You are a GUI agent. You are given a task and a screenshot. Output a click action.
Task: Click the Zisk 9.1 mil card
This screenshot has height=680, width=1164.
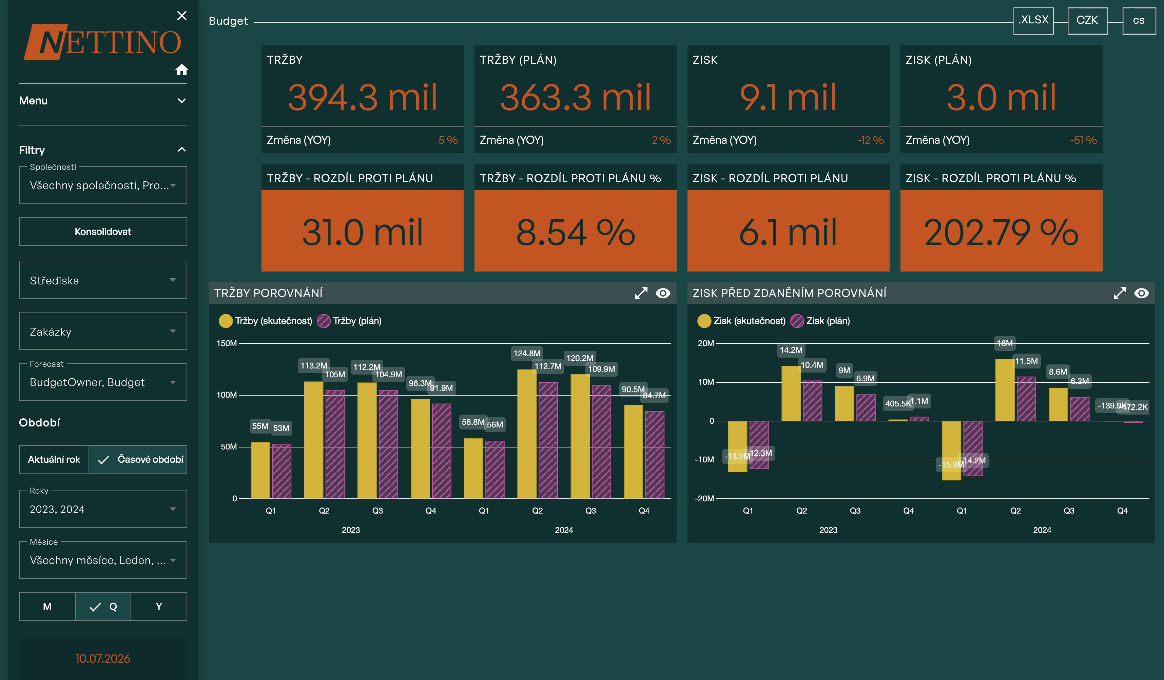point(789,99)
